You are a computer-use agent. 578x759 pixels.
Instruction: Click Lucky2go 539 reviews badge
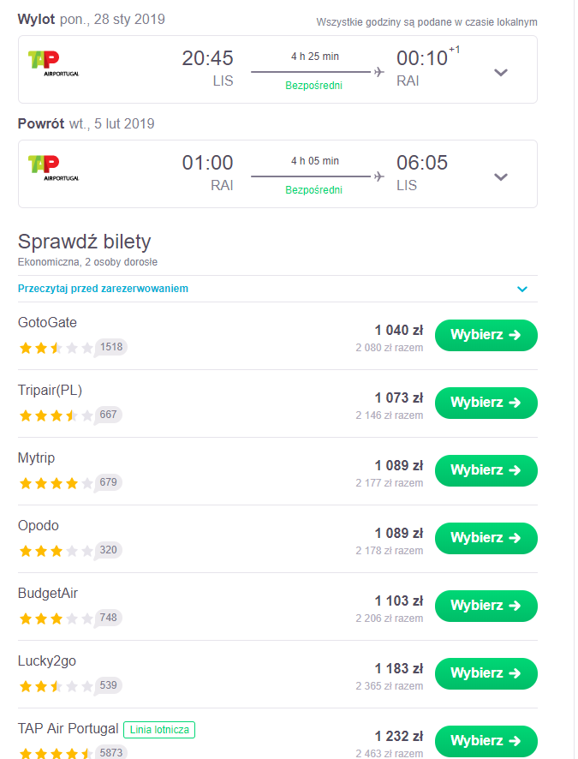pos(108,686)
